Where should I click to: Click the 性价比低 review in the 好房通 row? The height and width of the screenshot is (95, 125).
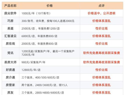(x=101, y=70)
